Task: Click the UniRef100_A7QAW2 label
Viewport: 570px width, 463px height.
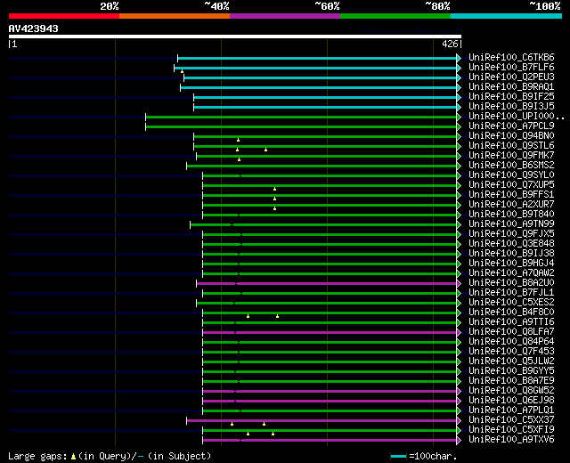Action: [x=511, y=273]
